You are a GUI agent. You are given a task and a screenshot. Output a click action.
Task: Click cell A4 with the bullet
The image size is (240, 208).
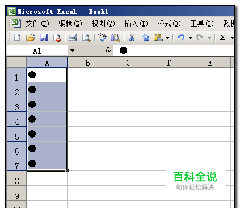(x=47, y=119)
